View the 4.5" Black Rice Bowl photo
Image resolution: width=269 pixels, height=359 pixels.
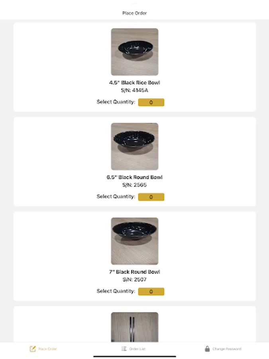pyautogui.click(x=135, y=52)
